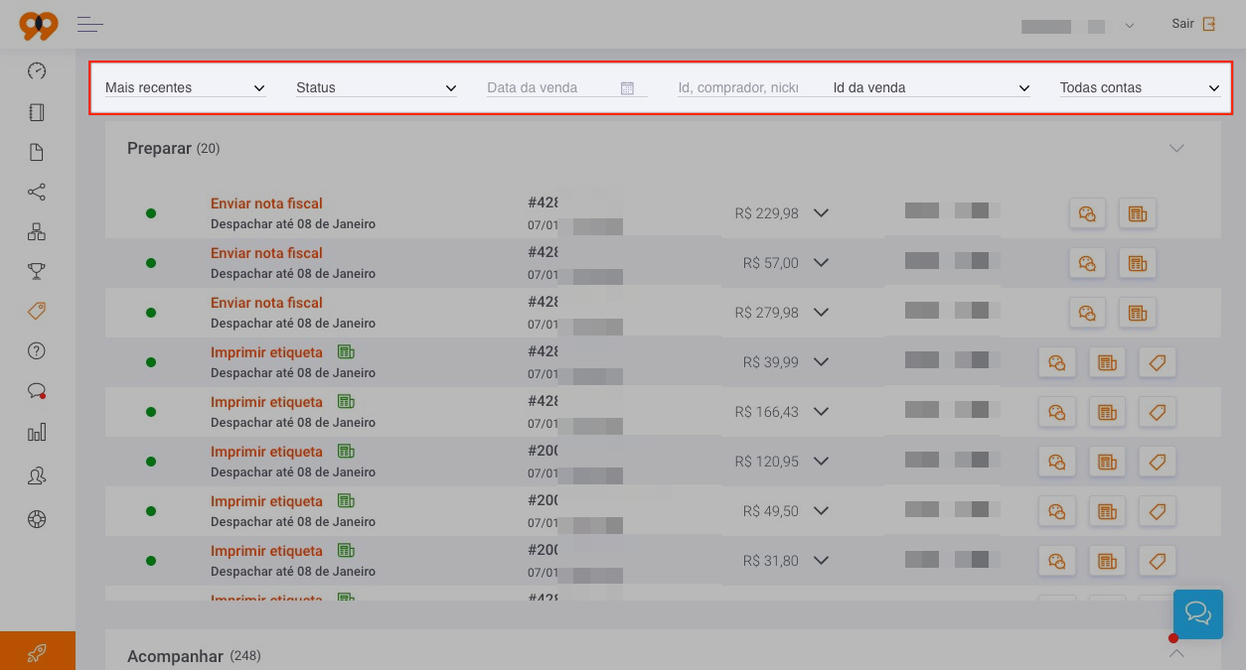Click the Data da venda date field

(567, 87)
